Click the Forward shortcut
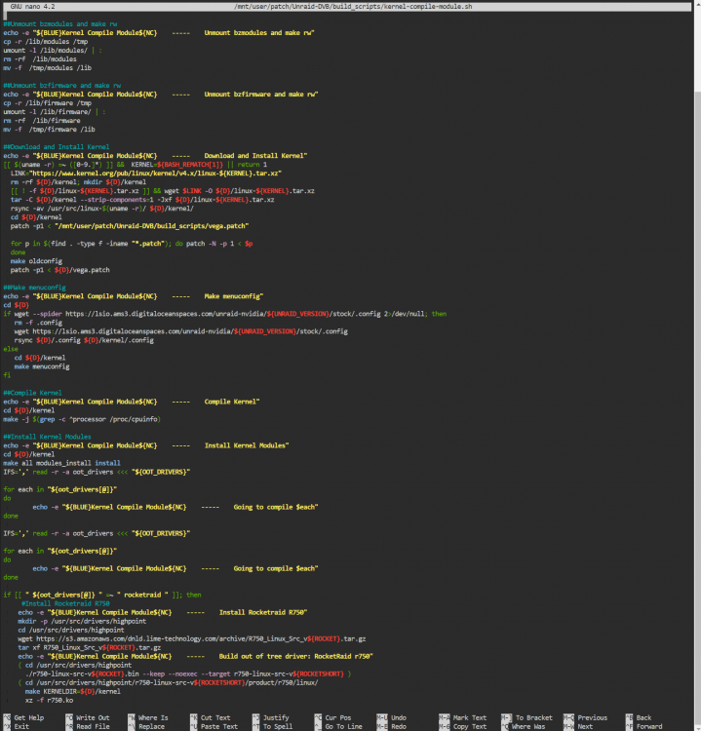Image resolution: width=701 pixels, height=731 pixels. point(644,727)
